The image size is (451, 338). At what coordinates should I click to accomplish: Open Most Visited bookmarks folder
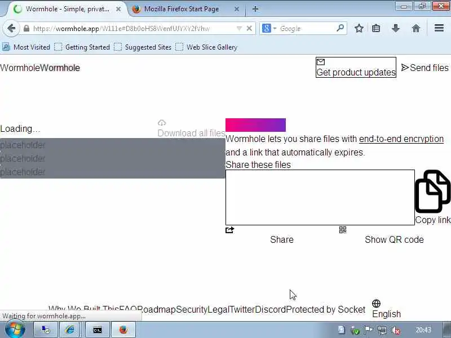pyautogui.click(x=26, y=47)
